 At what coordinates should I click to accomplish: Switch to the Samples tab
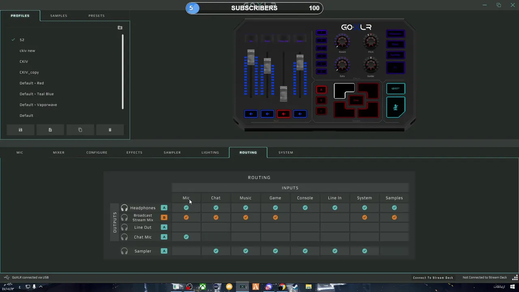pos(59,16)
